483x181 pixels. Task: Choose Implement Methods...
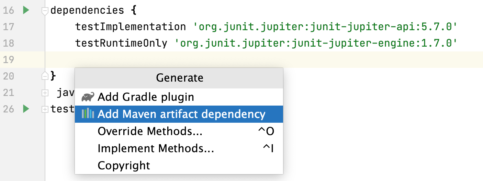point(179,148)
